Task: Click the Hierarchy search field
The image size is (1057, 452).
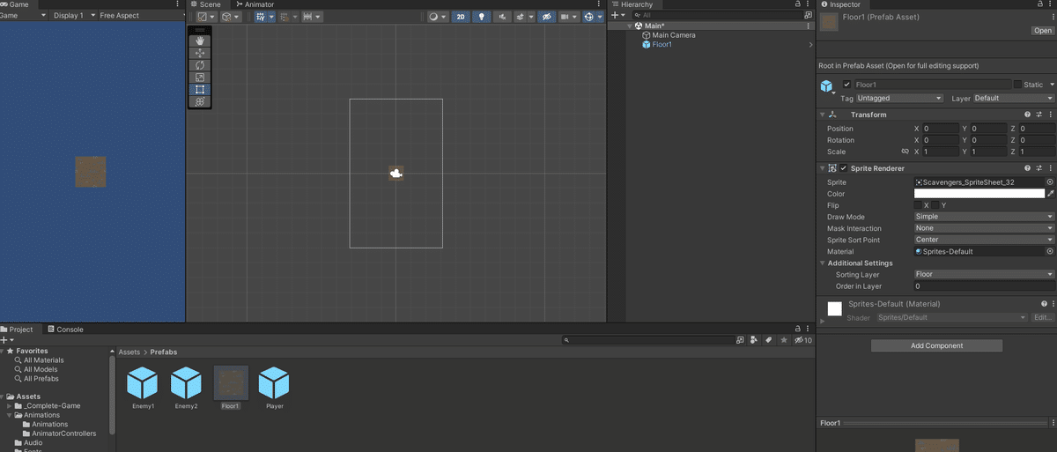Action: tap(718, 15)
